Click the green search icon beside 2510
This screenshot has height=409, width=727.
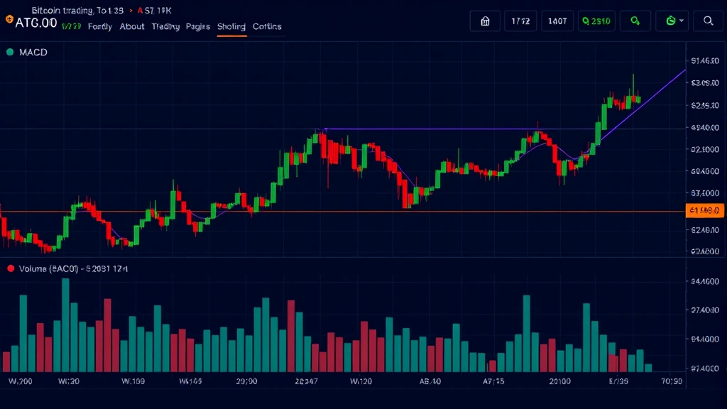tap(586, 21)
